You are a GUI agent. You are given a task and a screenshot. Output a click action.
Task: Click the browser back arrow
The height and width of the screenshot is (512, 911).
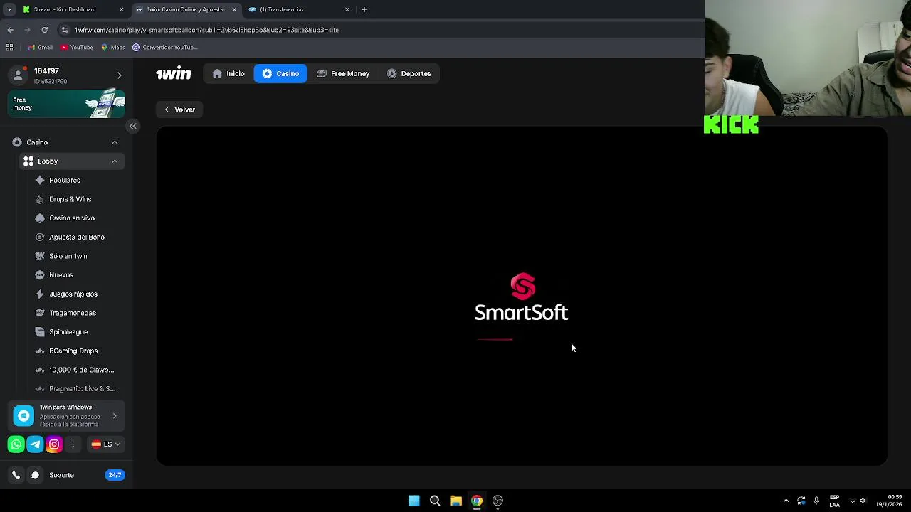click(x=11, y=30)
